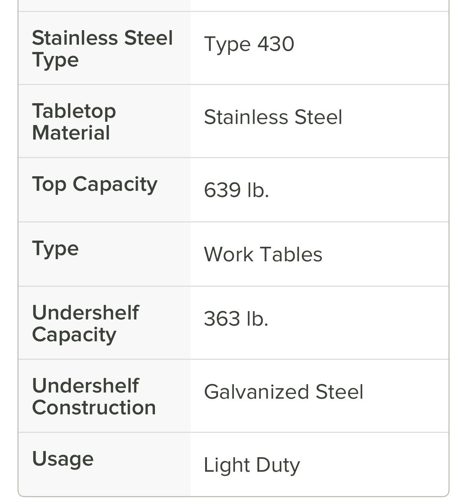467x499 pixels.
Task: Select the Tabletop Material label
Action: coord(74,121)
